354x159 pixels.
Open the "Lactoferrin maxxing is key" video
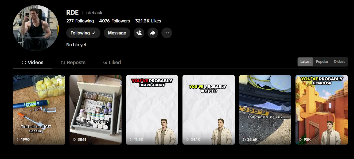[265, 110]
